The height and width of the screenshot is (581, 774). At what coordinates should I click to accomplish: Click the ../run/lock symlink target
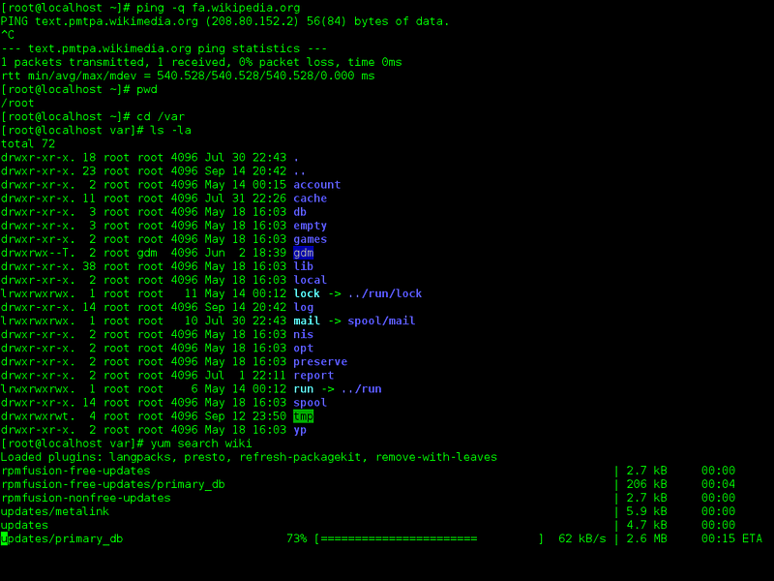pyautogui.click(x=385, y=294)
